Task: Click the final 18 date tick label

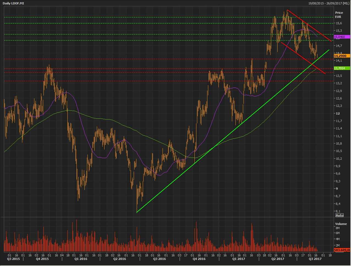Action: [330, 255]
